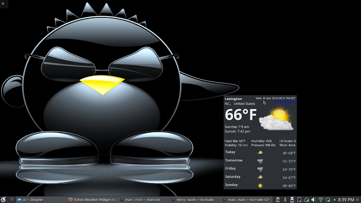Click the Feels like: 66°F text
The image size is (361, 203).
(235, 141)
